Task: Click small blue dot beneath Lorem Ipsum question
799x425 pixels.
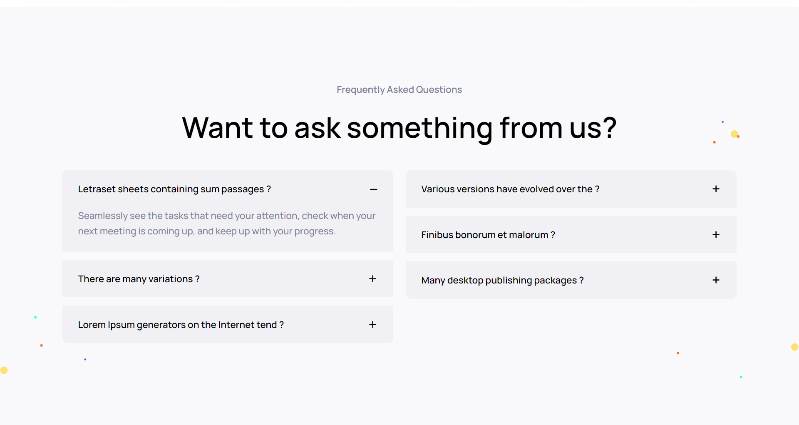Action: pyautogui.click(x=85, y=359)
